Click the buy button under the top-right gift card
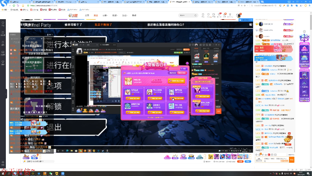 coord(177,99)
